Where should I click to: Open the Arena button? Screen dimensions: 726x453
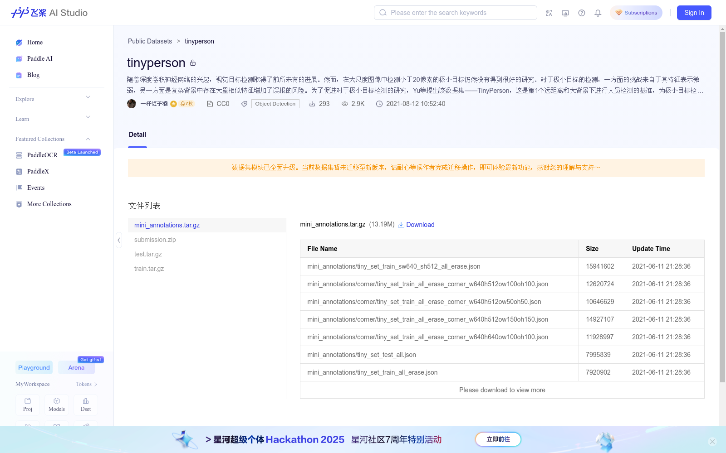click(x=76, y=367)
